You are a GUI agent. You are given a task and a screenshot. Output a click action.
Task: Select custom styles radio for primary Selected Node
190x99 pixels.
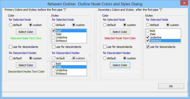[74, 25]
